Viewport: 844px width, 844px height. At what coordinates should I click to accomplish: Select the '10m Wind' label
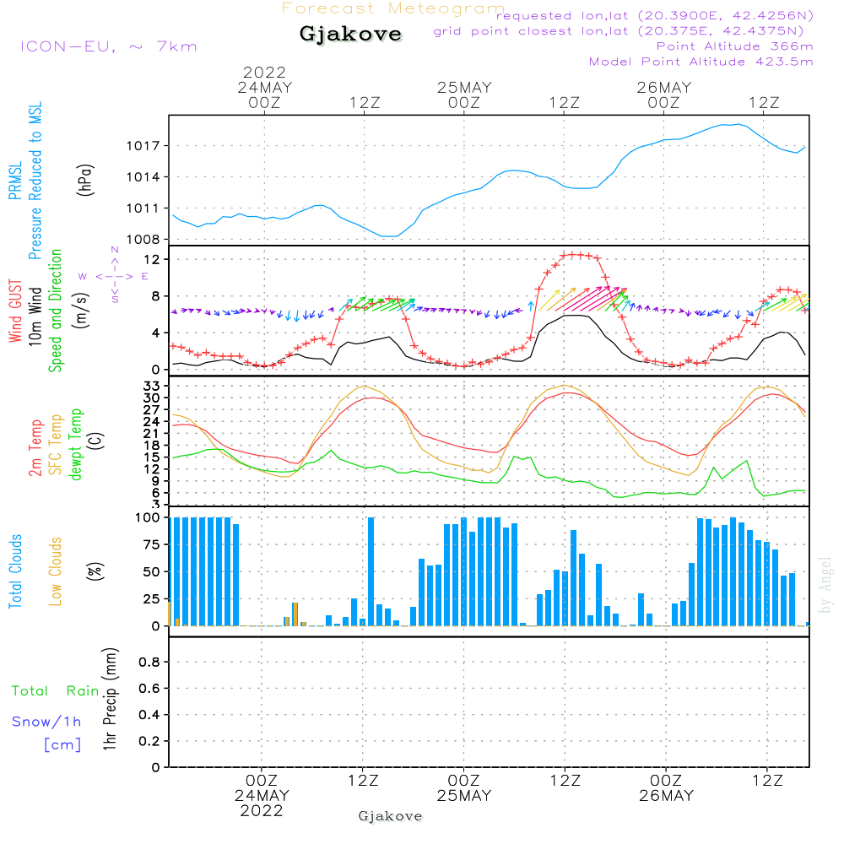35,316
